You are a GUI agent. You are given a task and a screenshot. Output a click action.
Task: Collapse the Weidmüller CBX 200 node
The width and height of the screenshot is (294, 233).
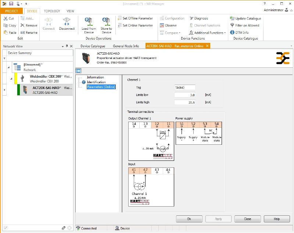[x=11, y=78]
